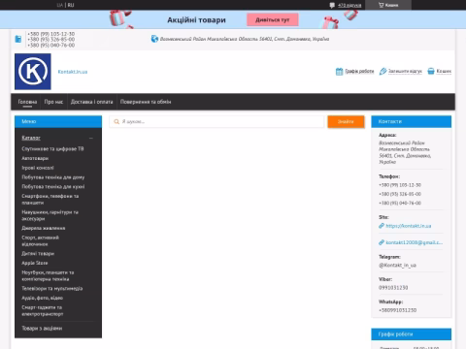Click the speech bubble reviews icon in top bar
Image resolution: width=466 pixels, height=349 pixels.
pos(332,5)
